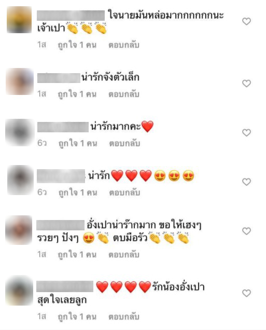The height and width of the screenshot is (330, 266).
Task: Reply to the 'ใจนายมันหล่อมาก' comment
Action: pos(124,45)
